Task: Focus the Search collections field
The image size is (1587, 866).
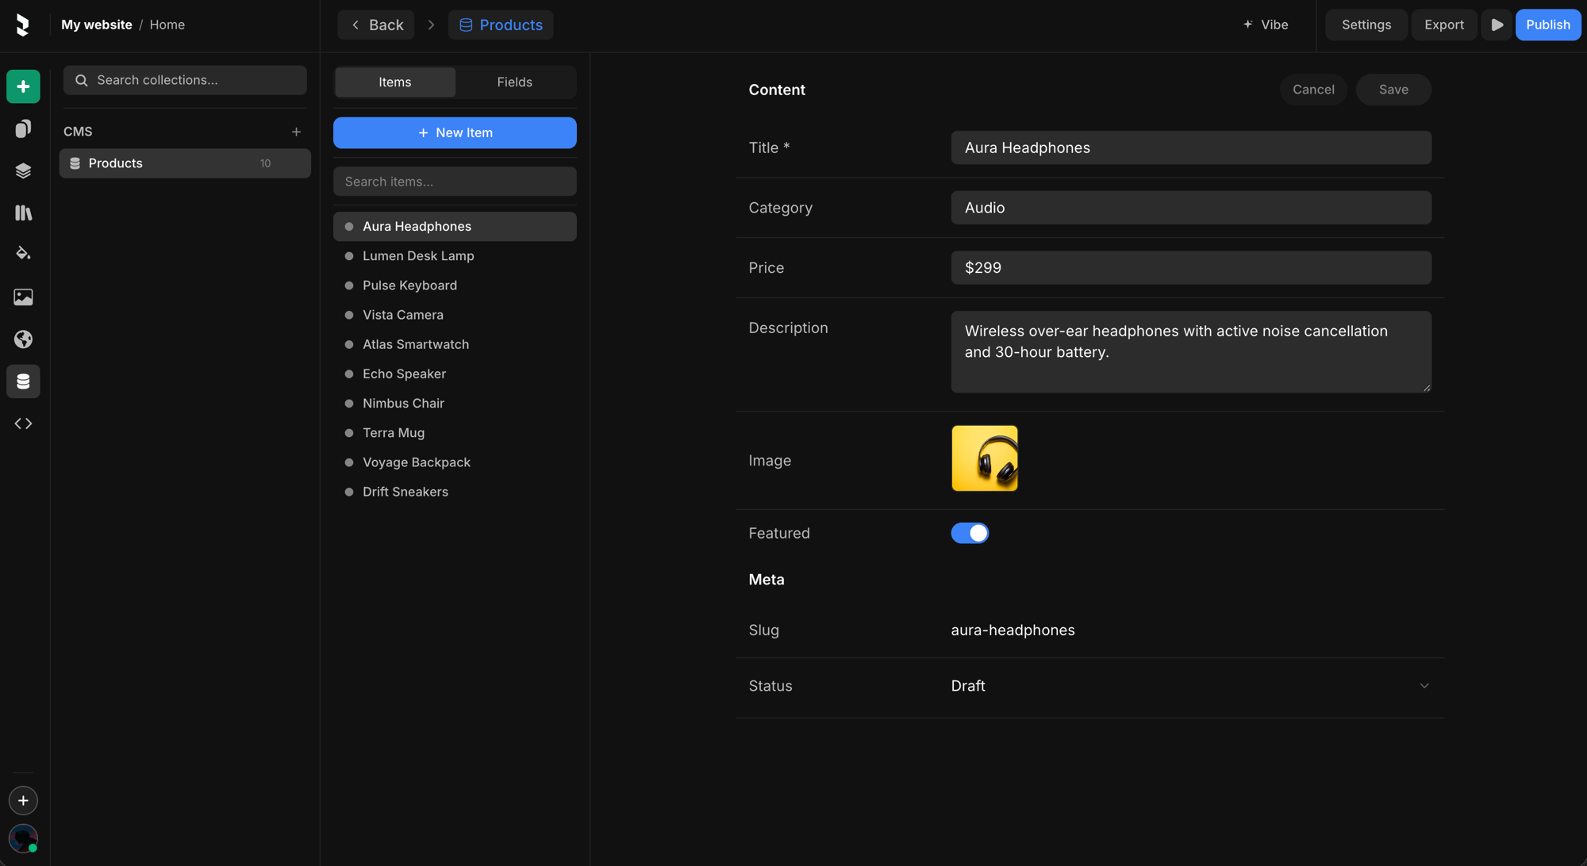Action: pos(185,80)
